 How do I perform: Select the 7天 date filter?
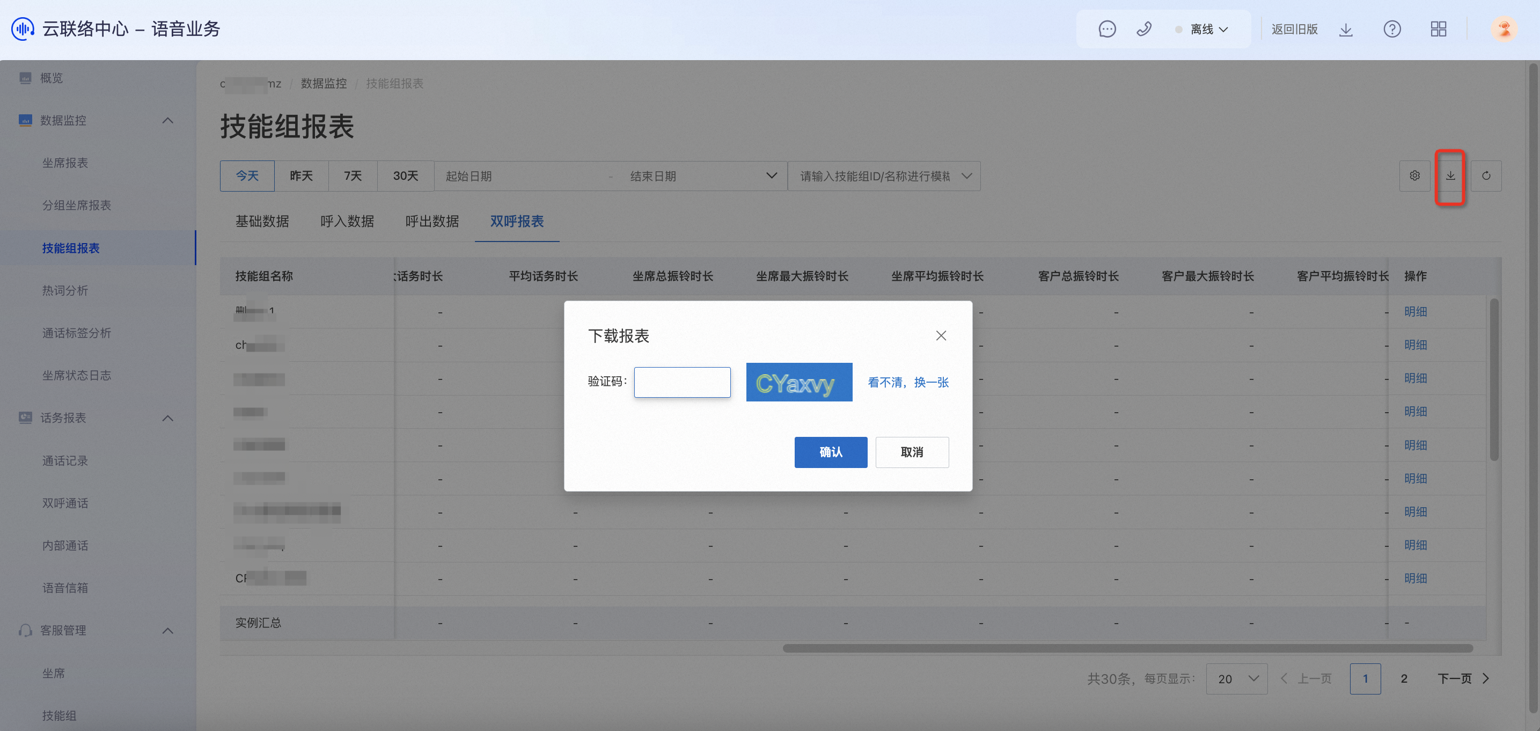click(x=353, y=176)
